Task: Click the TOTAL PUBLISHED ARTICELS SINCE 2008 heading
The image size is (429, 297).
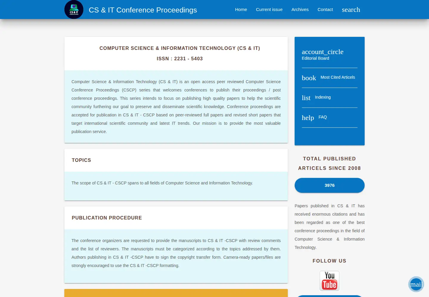Action: point(329,163)
